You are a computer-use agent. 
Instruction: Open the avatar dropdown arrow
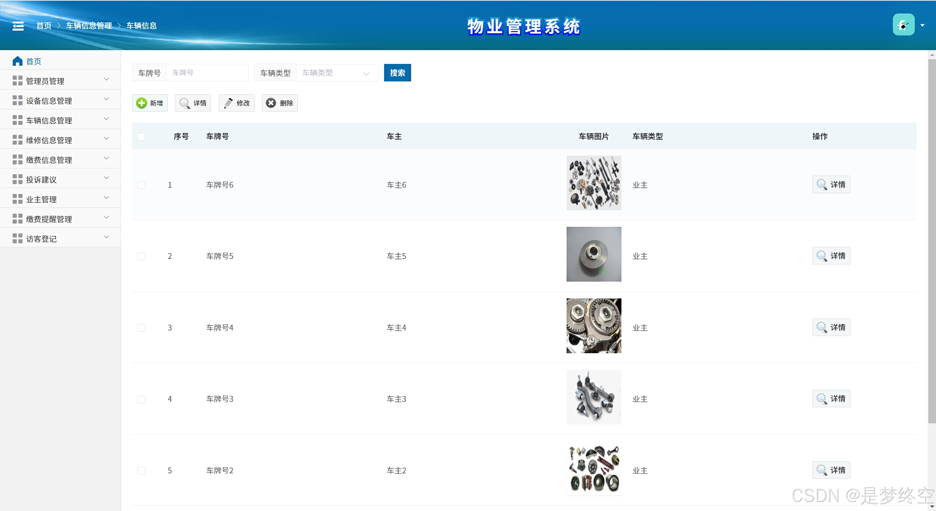click(x=922, y=25)
